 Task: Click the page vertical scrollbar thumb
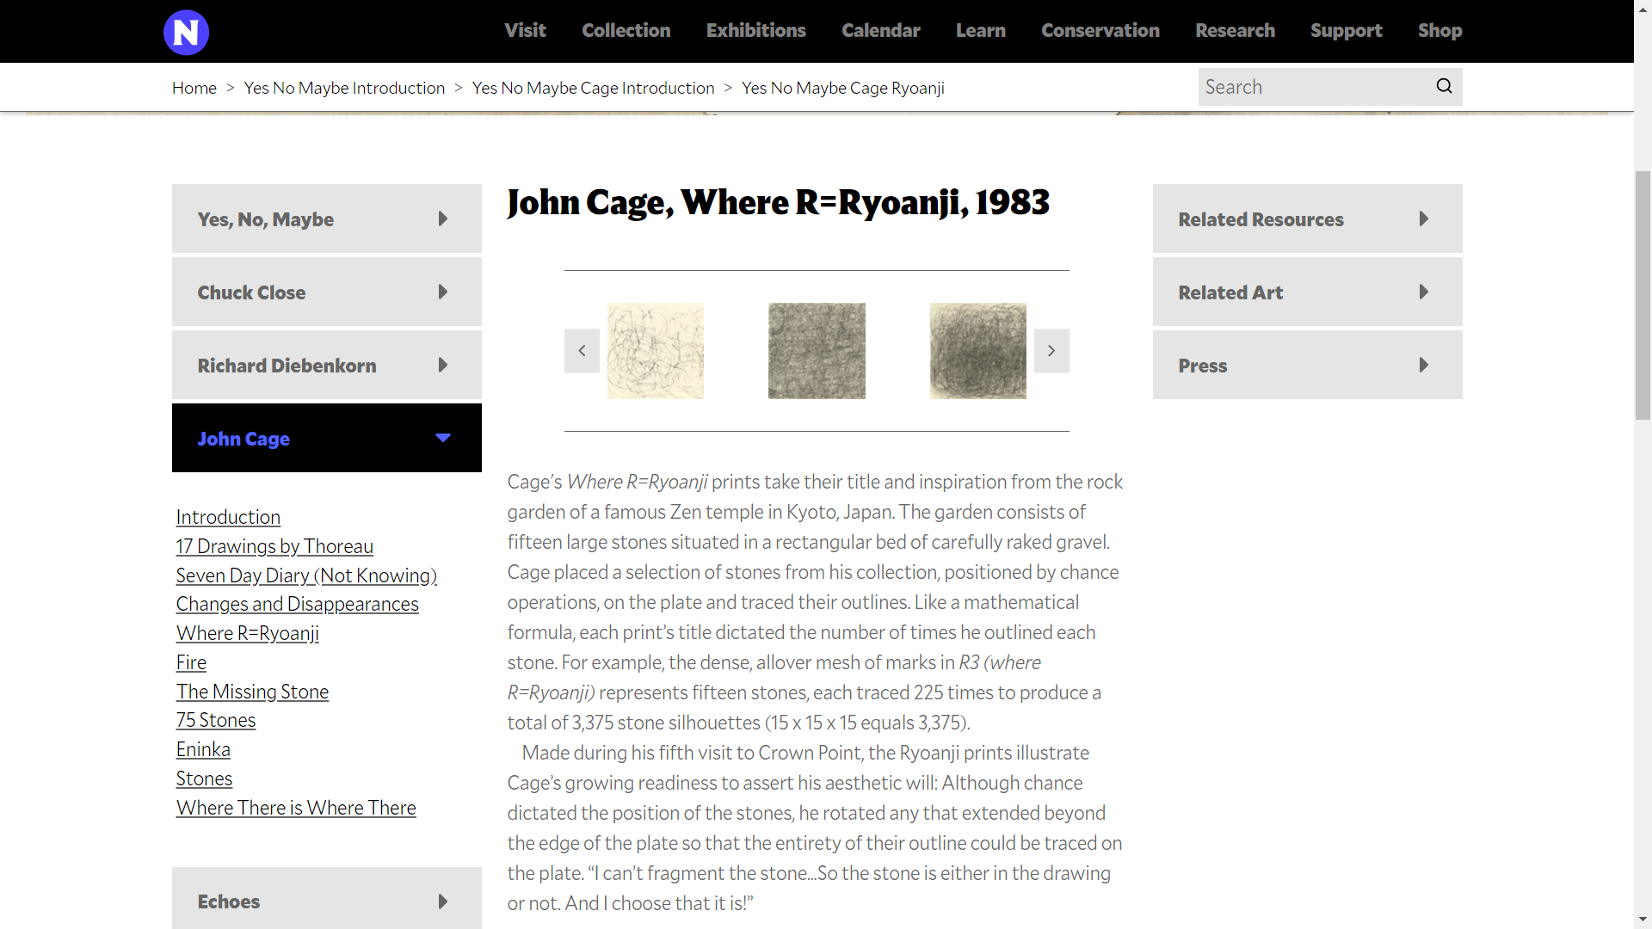coord(1643,295)
